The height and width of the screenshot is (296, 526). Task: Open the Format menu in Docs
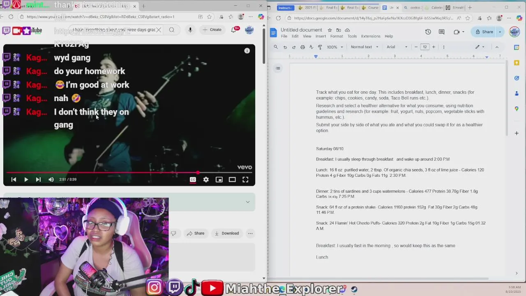pyautogui.click(x=337, y=36)
